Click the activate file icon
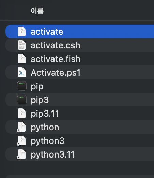Viewport: 154px width, 178px height. 22,31
